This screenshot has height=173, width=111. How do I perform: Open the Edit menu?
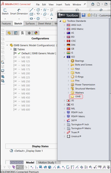click(44, 5)
